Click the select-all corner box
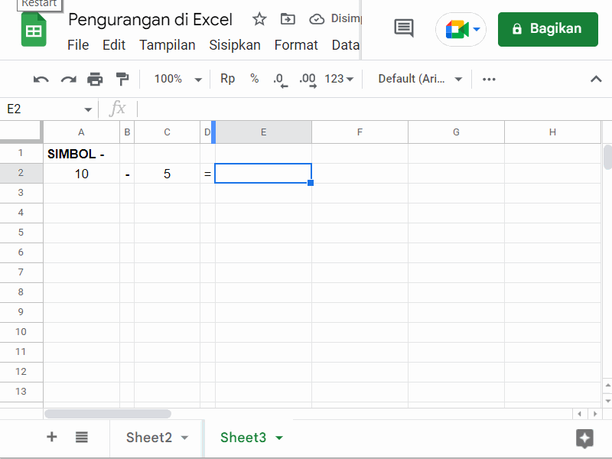 [x=21, y=132]
